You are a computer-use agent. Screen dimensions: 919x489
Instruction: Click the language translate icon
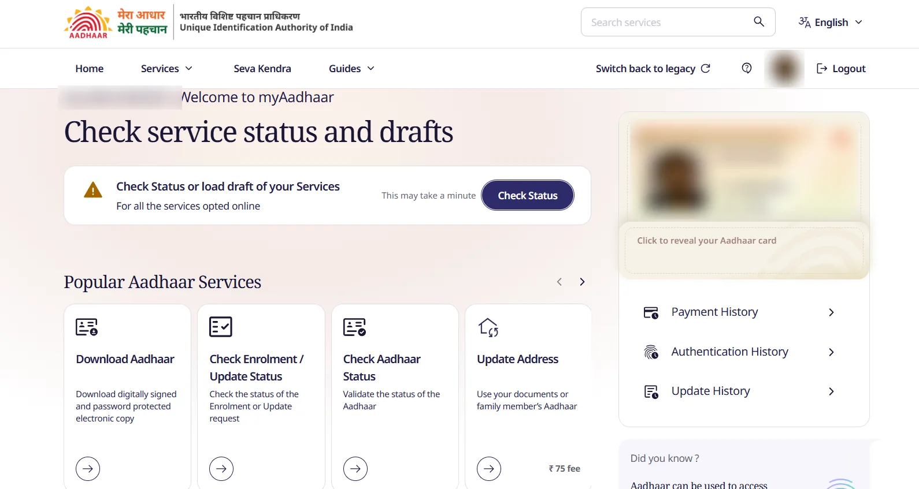pos(805,23)
